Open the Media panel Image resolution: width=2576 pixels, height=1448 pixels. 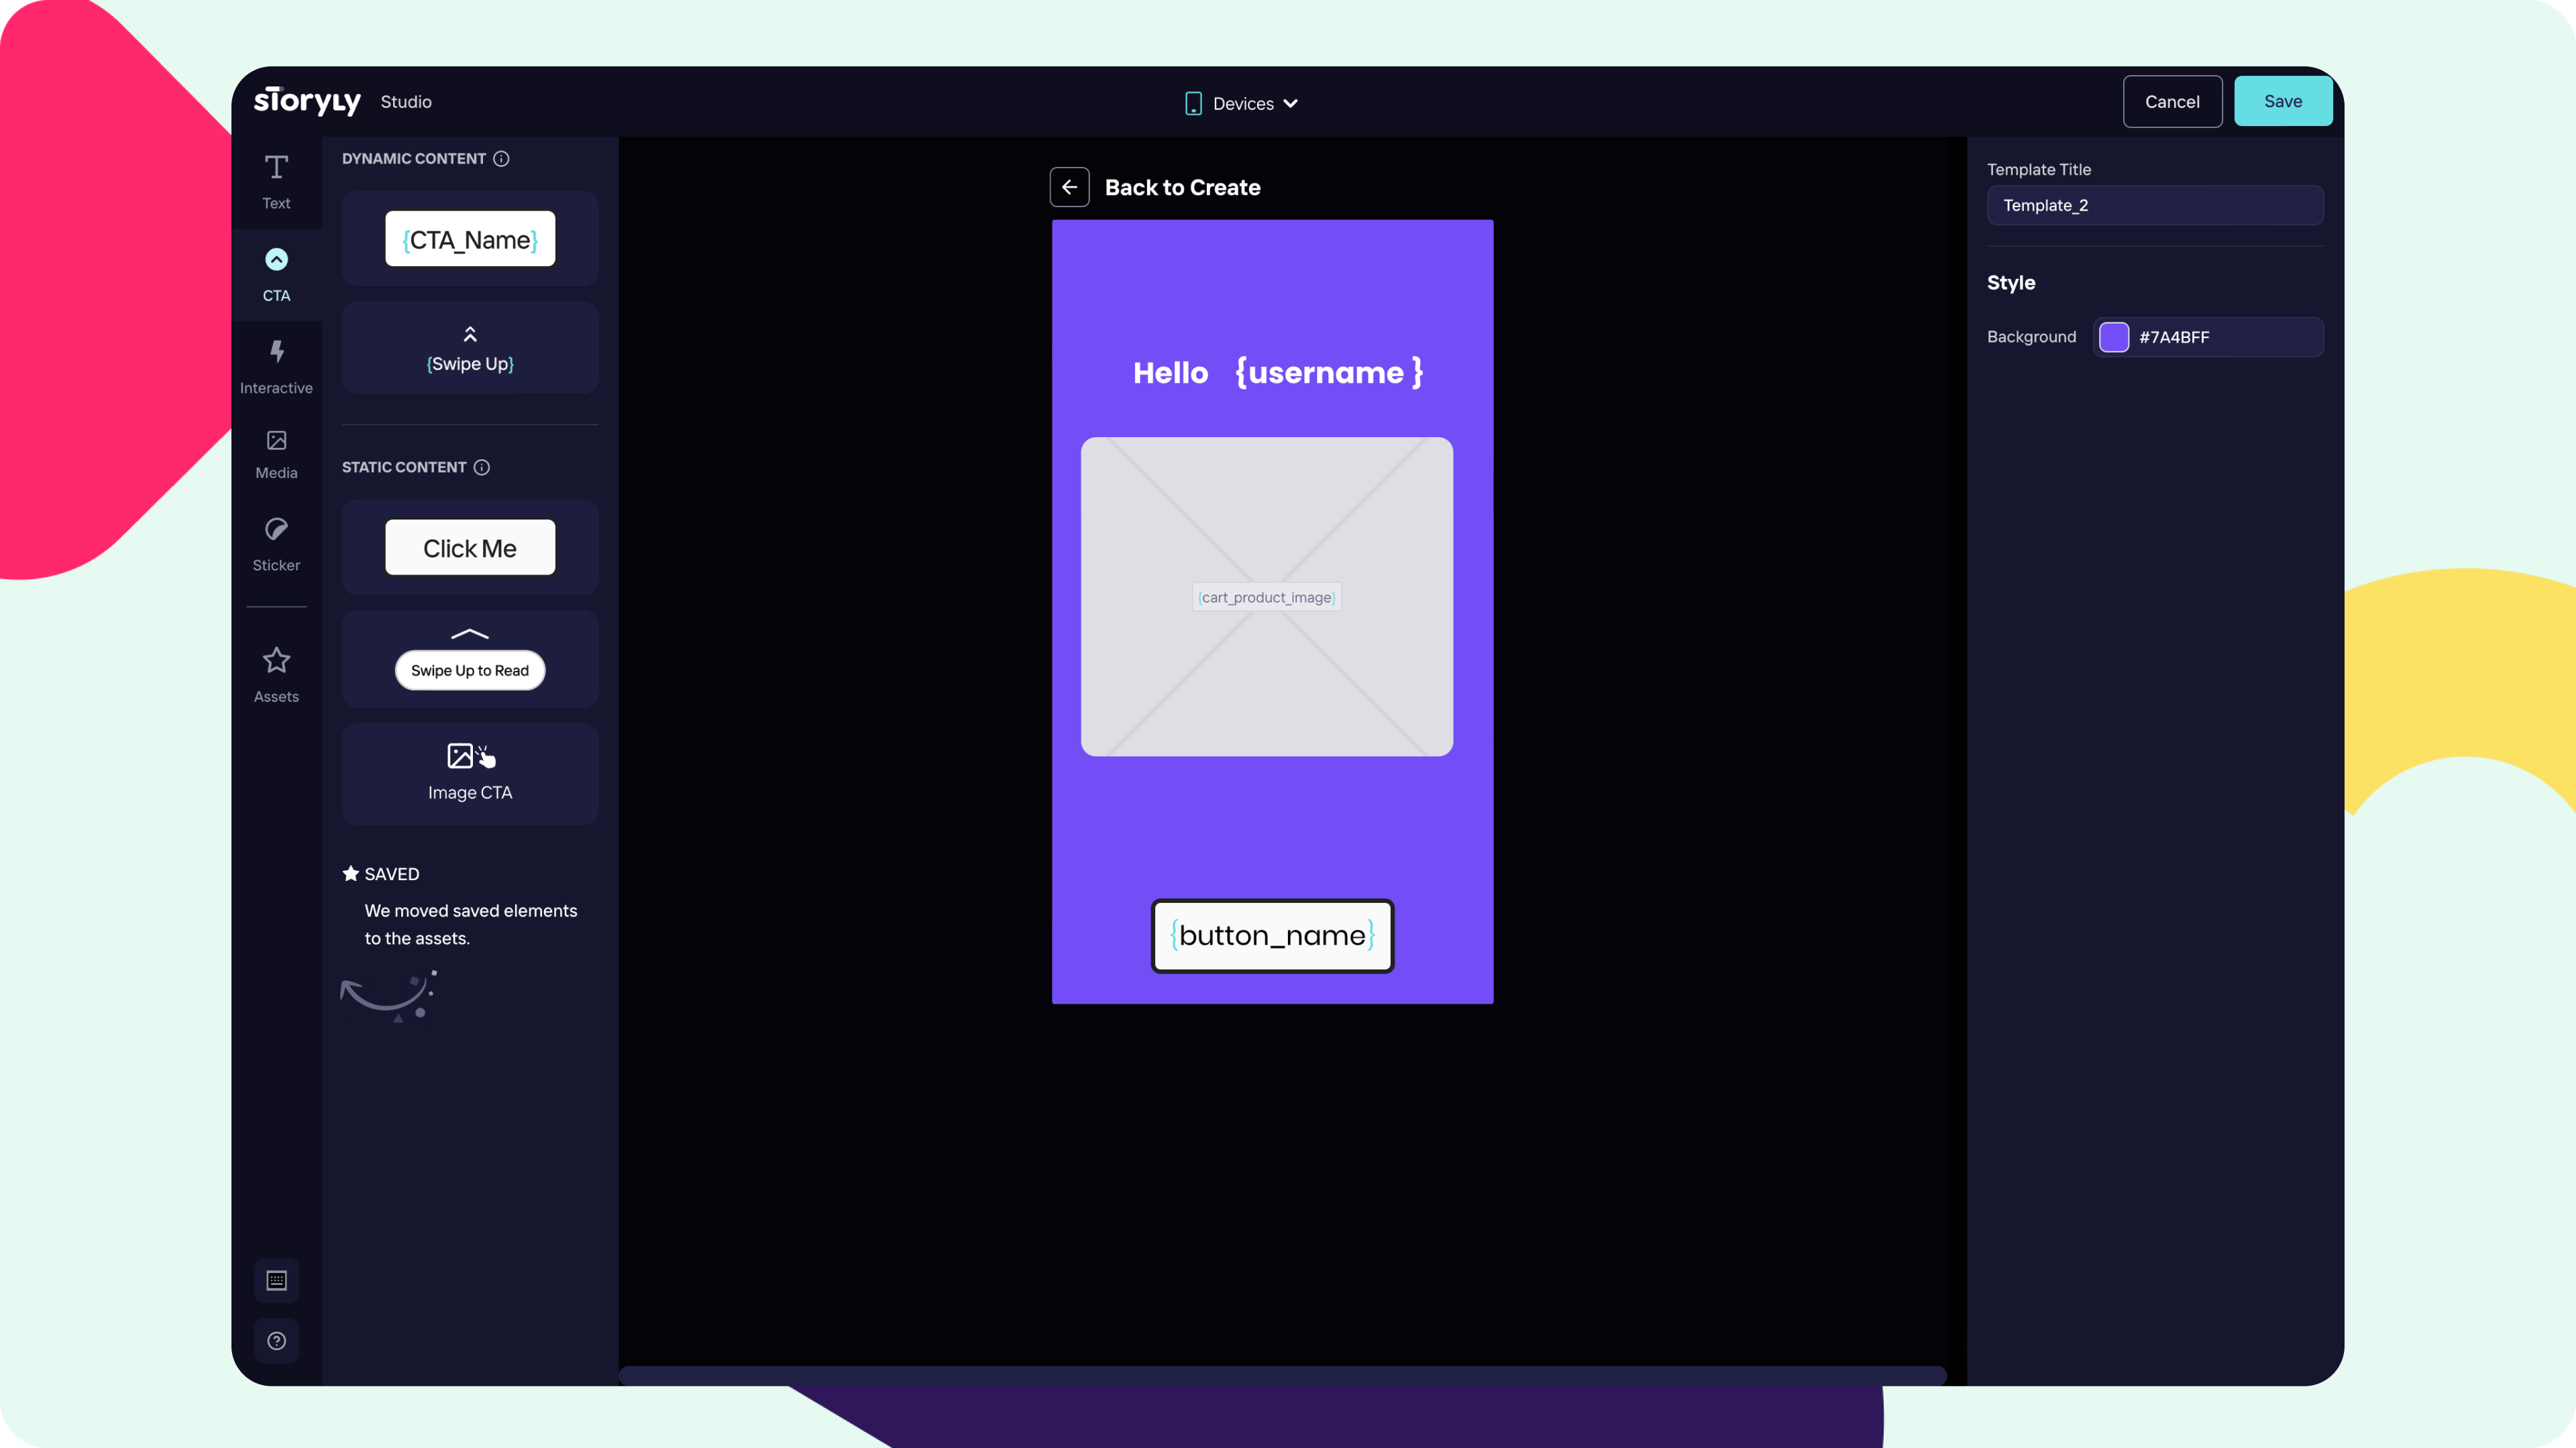276,454
